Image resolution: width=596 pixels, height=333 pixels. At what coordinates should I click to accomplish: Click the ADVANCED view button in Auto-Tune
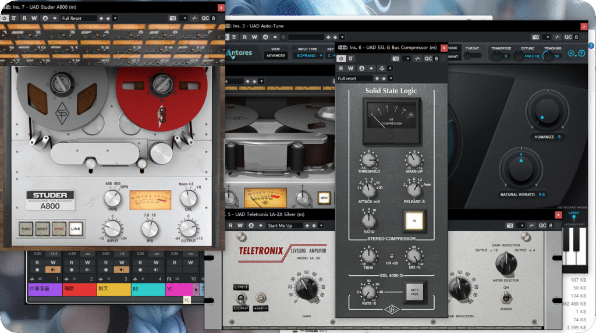(x=275, y=56)
